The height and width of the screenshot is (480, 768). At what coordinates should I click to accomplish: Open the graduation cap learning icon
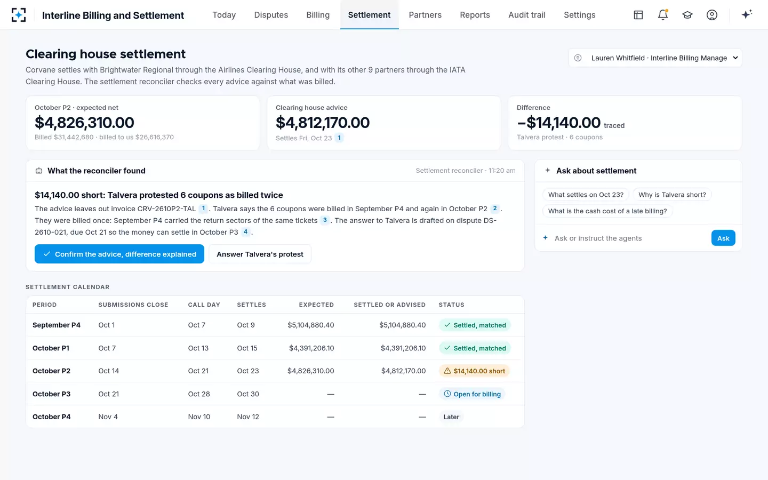point(687,15)
